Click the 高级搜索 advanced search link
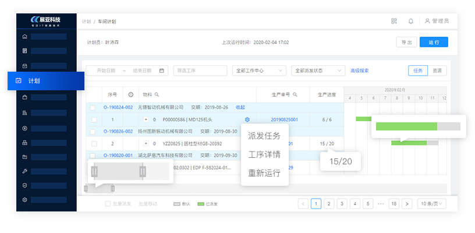 point(360,70)
